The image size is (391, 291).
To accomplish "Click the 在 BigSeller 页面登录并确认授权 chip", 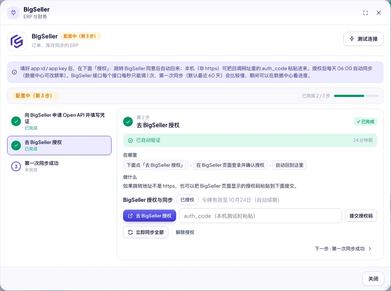I will 230,165.
